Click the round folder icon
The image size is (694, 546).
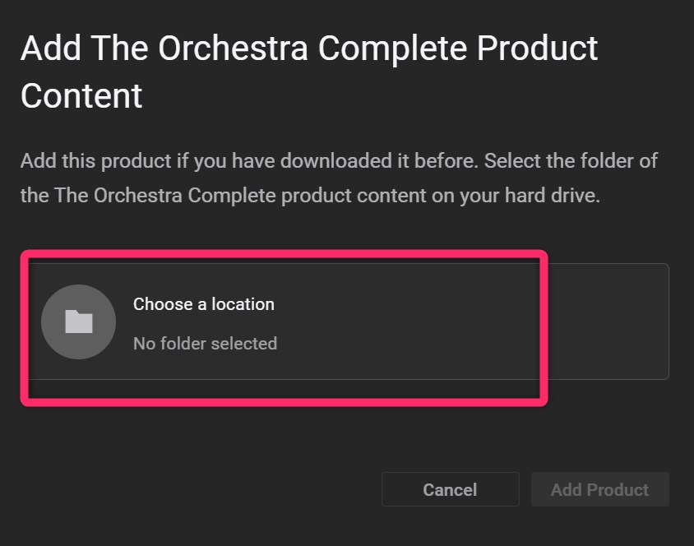click(x=78, y=322)
